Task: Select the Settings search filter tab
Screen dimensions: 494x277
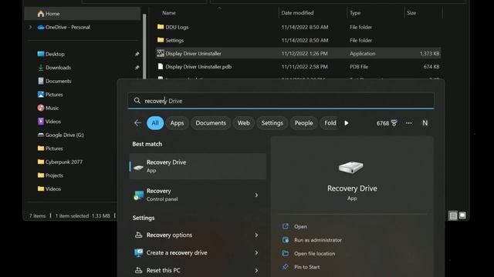Action: click(272, 123)
